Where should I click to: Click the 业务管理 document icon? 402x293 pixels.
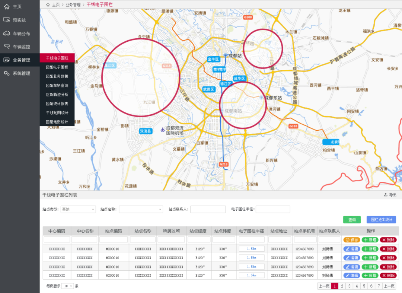coord(7,60)
